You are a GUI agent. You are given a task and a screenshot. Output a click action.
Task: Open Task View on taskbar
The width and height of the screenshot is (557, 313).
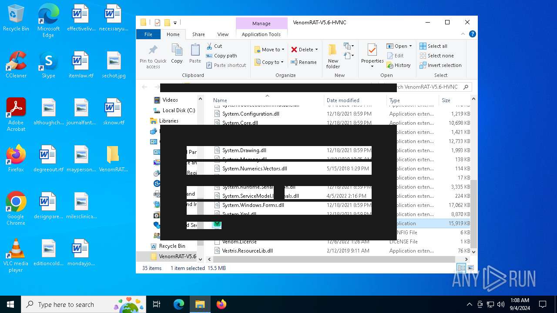point(157,304)
